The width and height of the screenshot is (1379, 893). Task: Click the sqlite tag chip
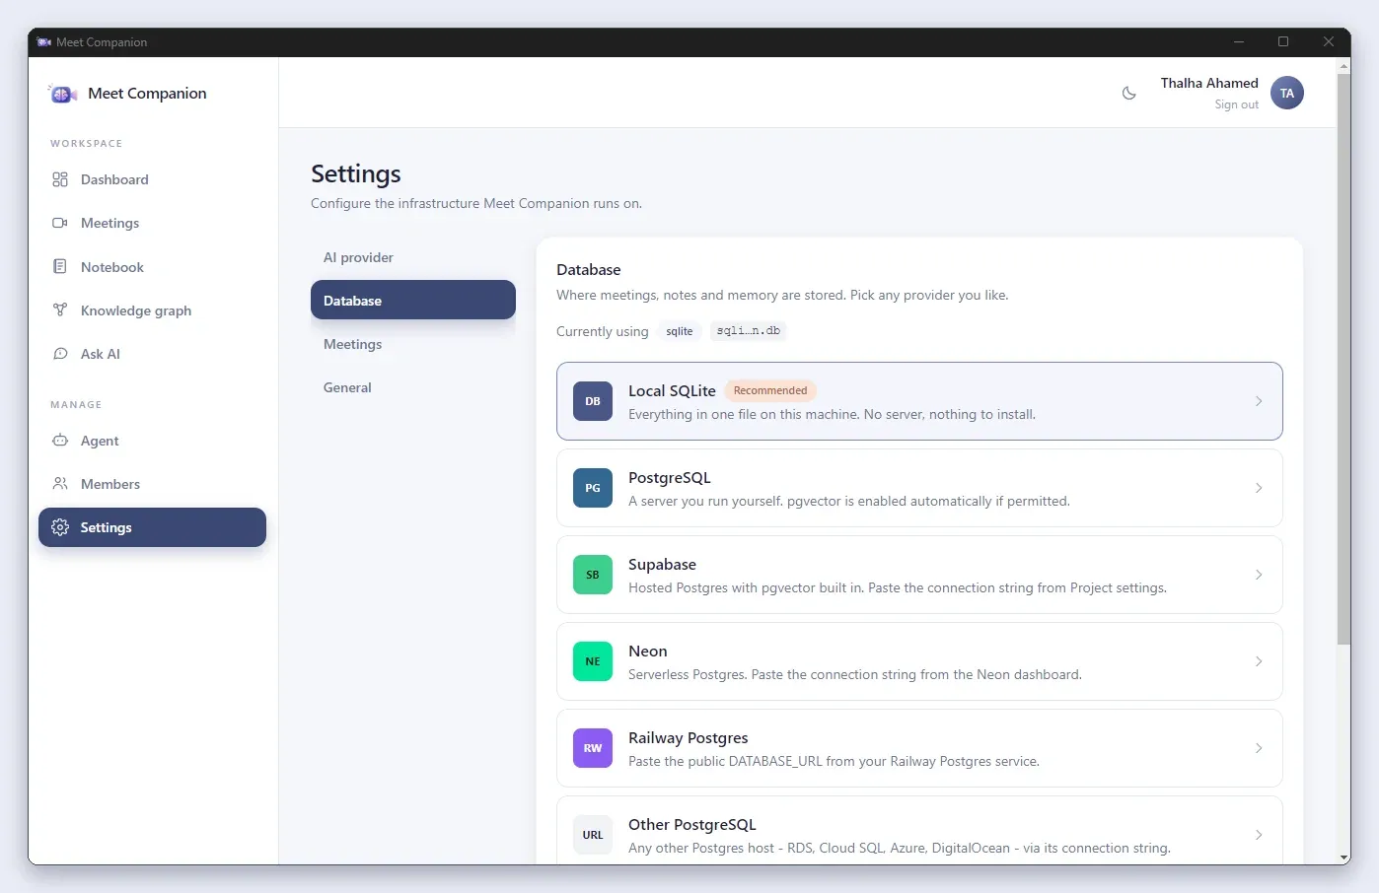pyautogui.click(x=680, y=331)
